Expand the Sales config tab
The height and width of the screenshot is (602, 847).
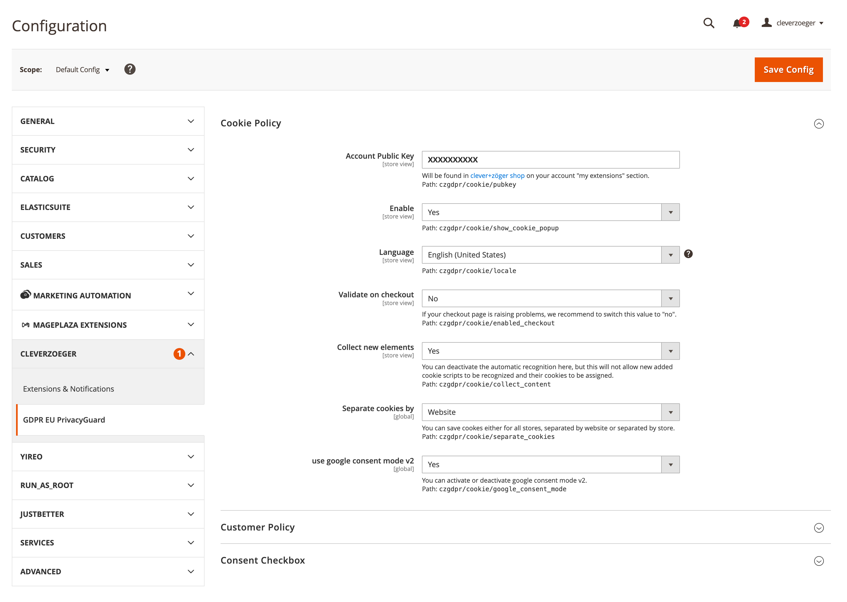(108, 265)
